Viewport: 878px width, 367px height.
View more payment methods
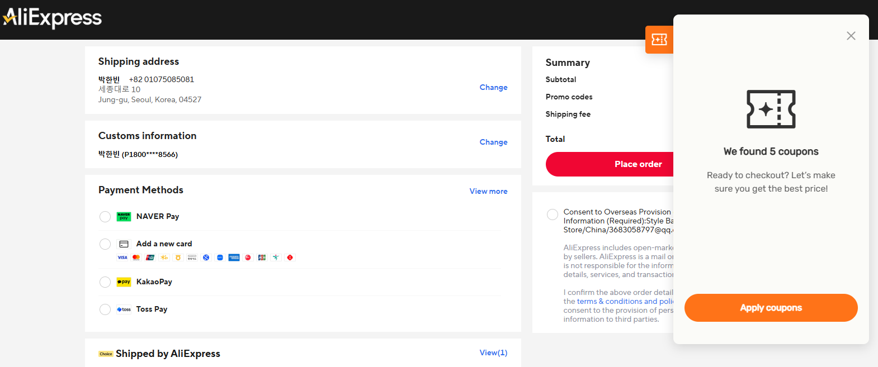[488, 191]
